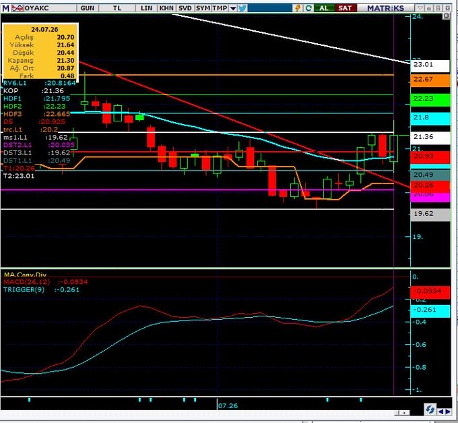This screenshot has height=423, width=458.
Task: Click the gray 19.62 price label
Action: click(430, 215)
